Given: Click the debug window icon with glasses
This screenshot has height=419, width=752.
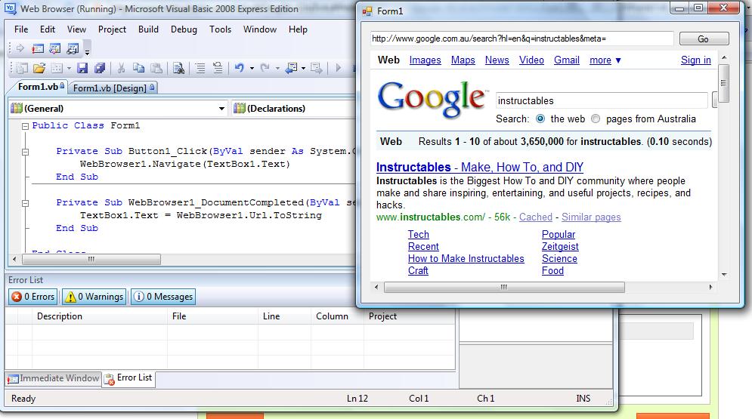Looking at the screenshot, I should tap(73, 48).
